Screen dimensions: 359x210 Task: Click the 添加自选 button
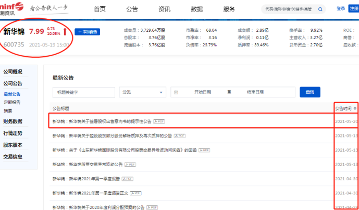click(87, 32)
